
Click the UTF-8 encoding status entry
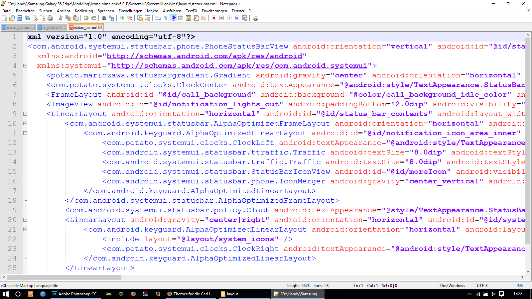pos(482,286)
